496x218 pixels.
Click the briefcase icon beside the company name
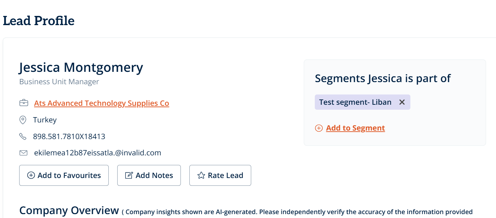pos(23,103)
